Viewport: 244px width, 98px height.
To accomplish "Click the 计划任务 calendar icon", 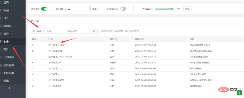I will (1, 57).
